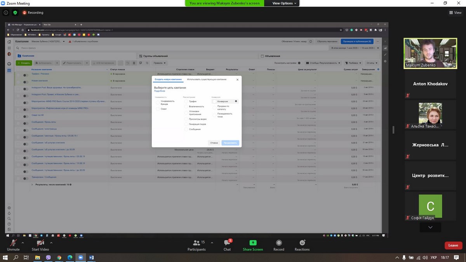This screenshot has width=466, height=262.
Task: Unmute the microphone
Action: coord(13,243)
